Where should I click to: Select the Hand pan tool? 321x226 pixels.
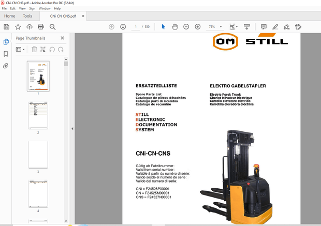pos(175,27)
